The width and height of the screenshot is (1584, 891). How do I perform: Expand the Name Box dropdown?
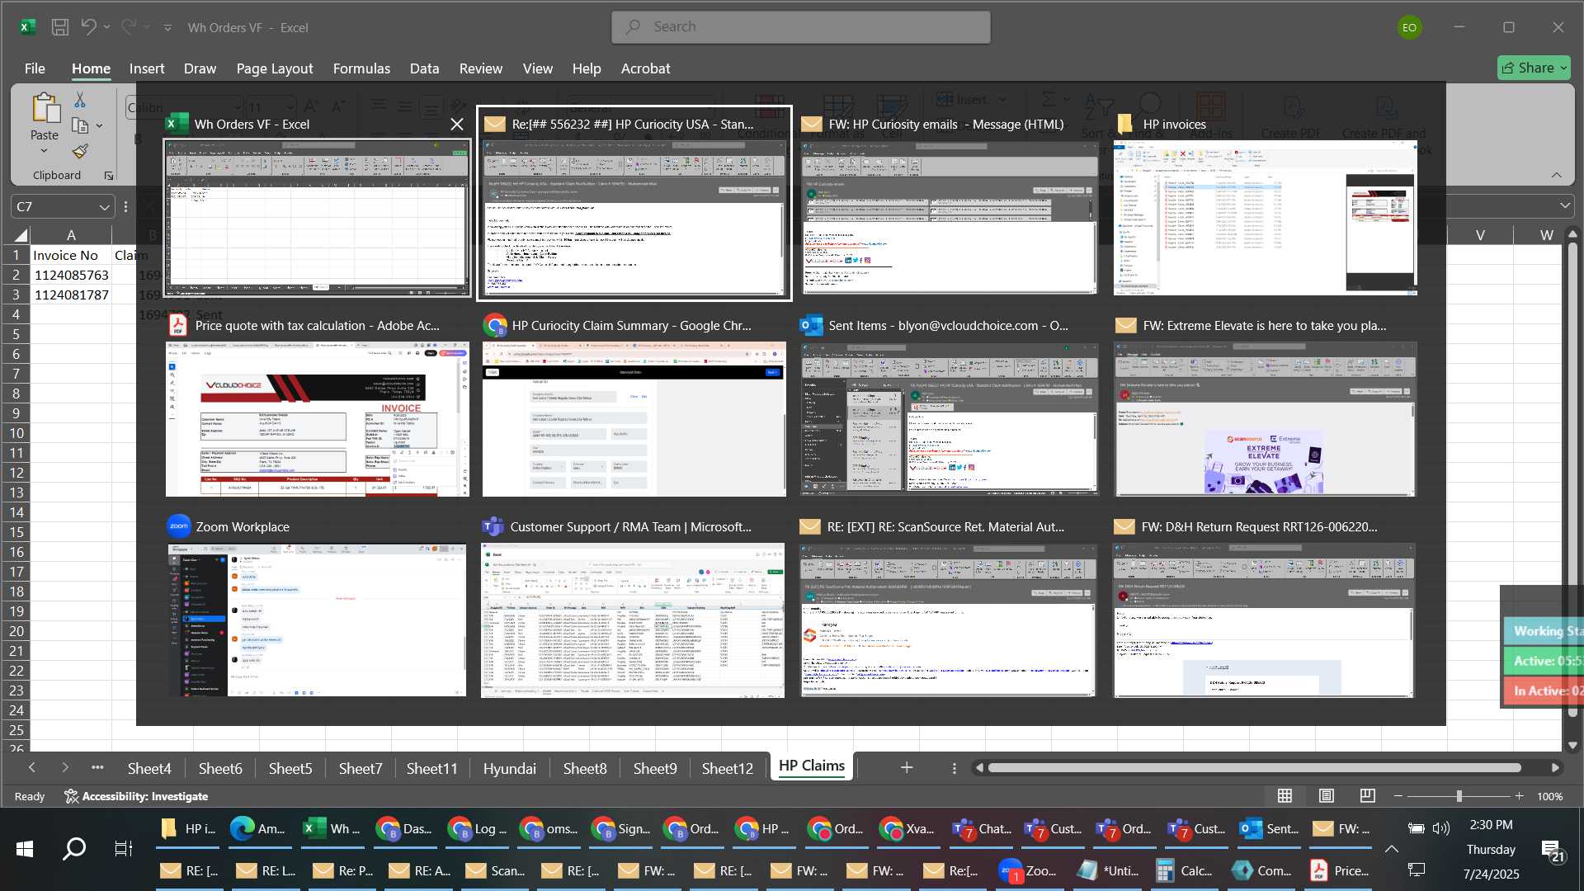tap(104, 207)
